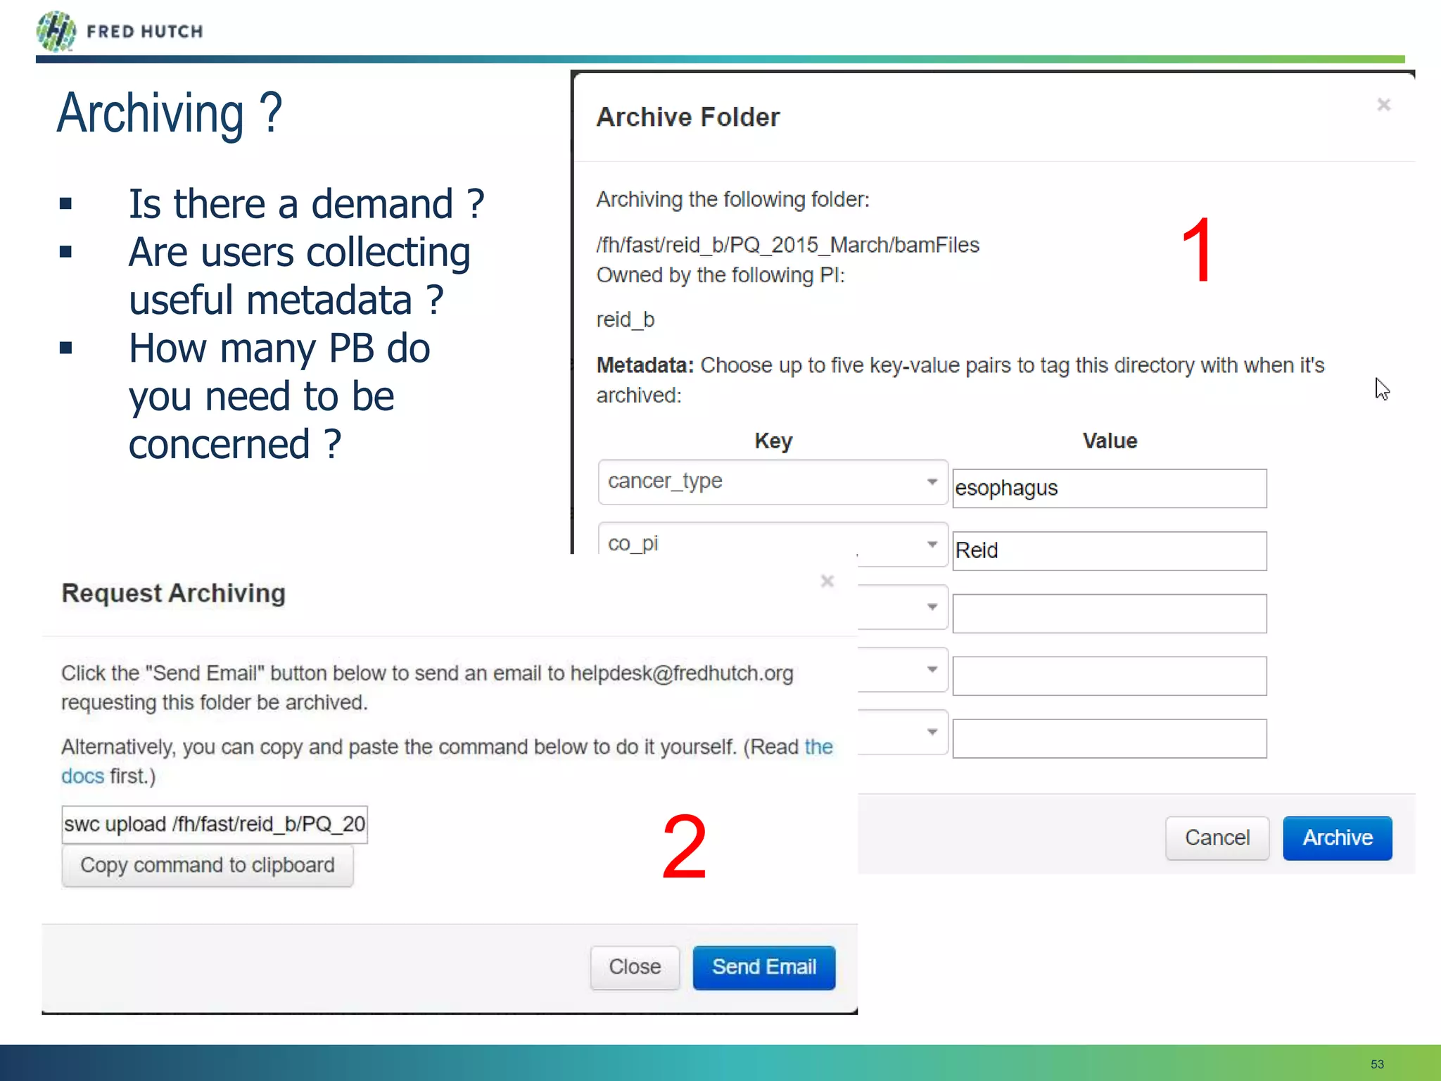Close the Archive Folder dialog
This screenshot has height=1081, width=1441.
[x=1383, y=105]
